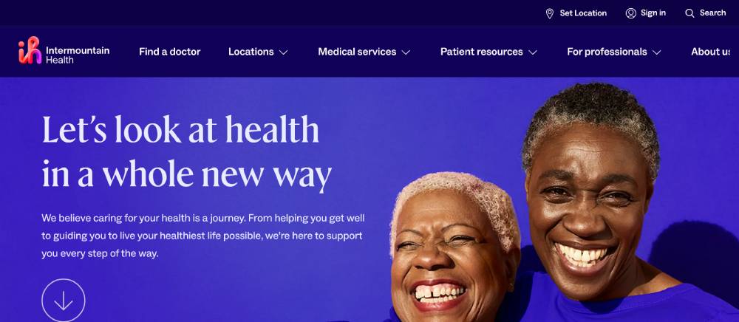739x322 pixels.
Task: Expand the For professionals chevron
Action: pyautogui.click(x=656, y=52)
